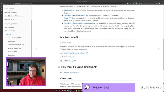Open SQL Reference in sidebar
Image resolution: width=164 pixels, height=92 pixels.
(x=9, y=27)
